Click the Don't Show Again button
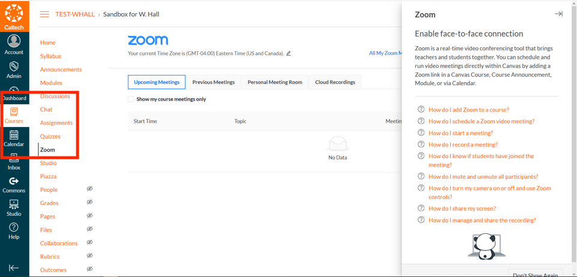 (x=535, y=273)
